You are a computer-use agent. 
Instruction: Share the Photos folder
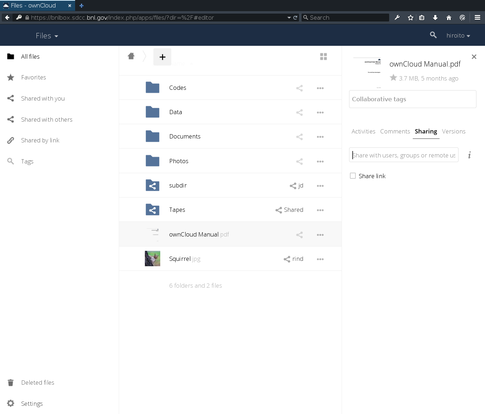coord(299,161)
